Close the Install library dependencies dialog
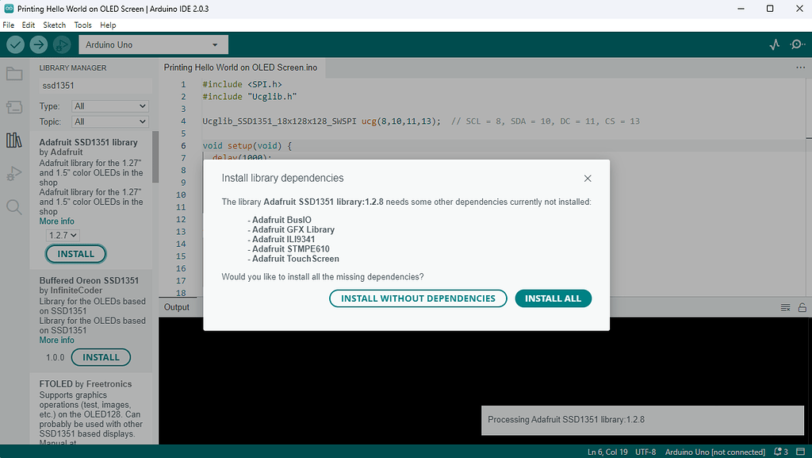This screenshot has width=812, height=458. pyautogui.click(x=588, y=179)
